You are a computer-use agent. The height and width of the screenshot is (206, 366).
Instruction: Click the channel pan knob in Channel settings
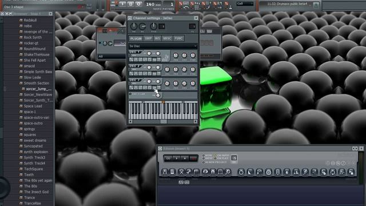coord(134,26)
